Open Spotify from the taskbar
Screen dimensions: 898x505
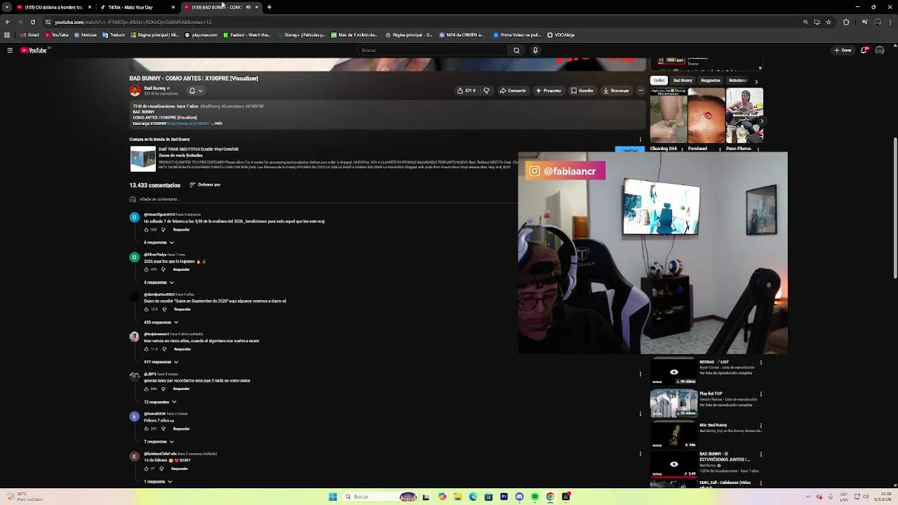pos(535,497)
